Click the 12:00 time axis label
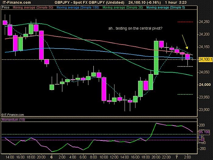 click(114, 157)
